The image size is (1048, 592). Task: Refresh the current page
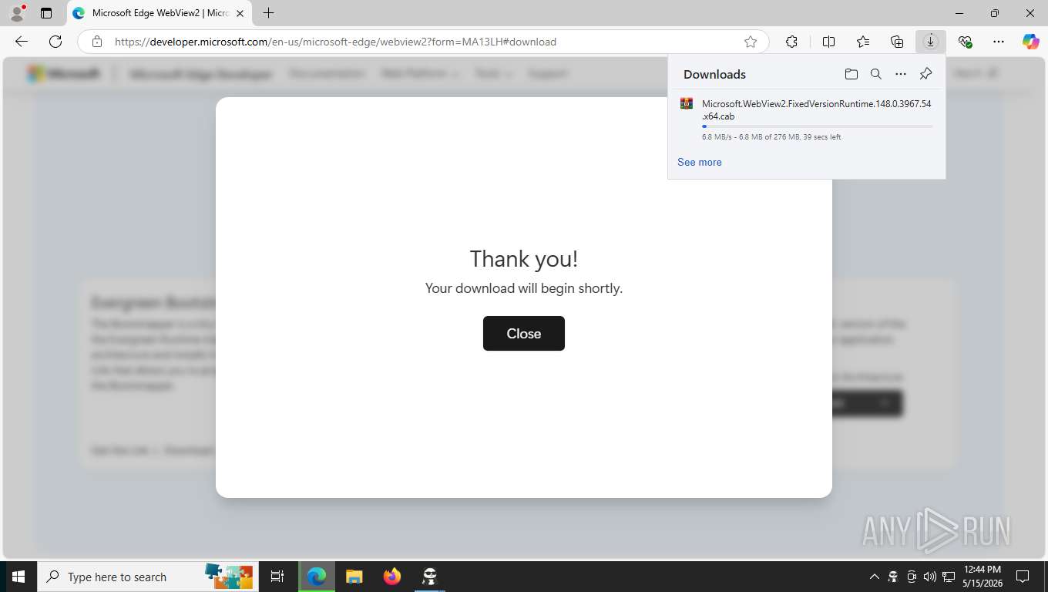click(x=55, y=42)
